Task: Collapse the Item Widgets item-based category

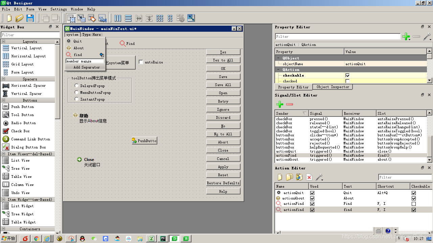Action: [x=4, y=199]
